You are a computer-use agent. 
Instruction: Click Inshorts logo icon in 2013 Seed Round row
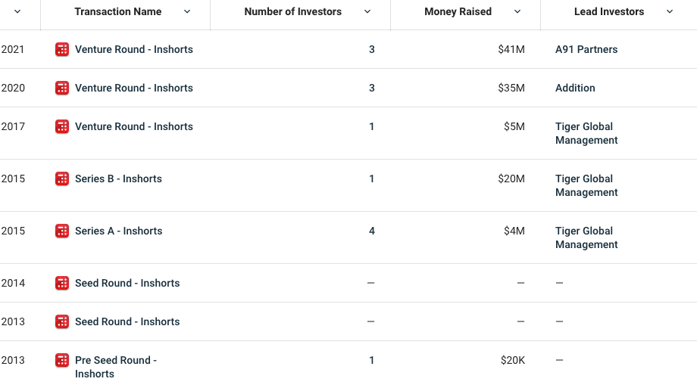(62, 322)
